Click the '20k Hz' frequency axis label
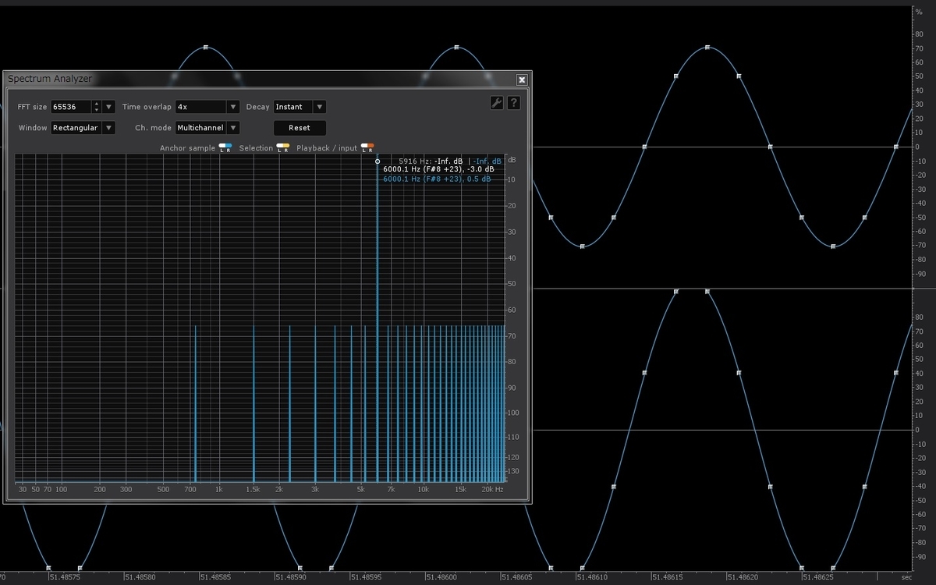The height and width of the screenshot is (585, 936). pyautogui.click(x=492, y=490)
